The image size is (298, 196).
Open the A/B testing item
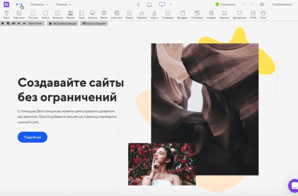click(x=19, y=4)
